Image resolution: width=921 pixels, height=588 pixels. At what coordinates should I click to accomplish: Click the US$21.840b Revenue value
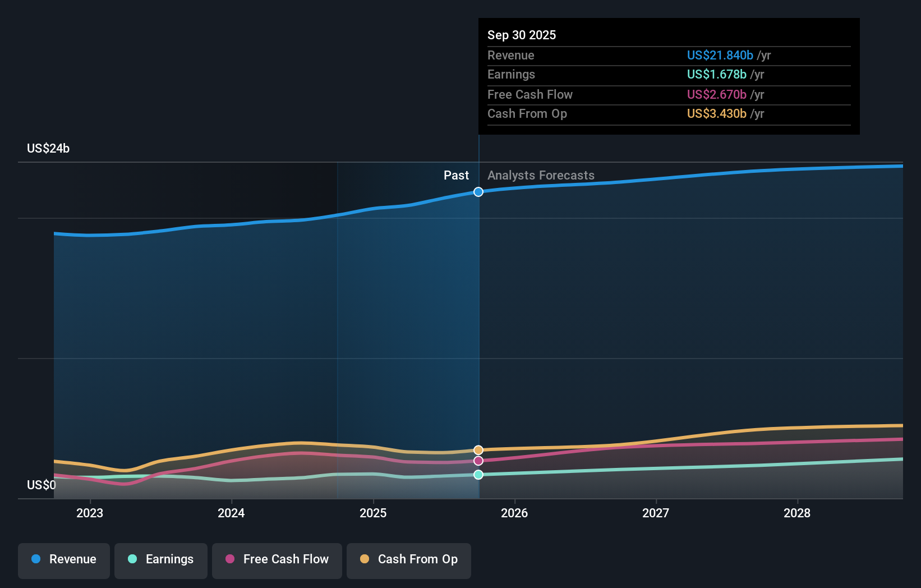[x=720, y=55]
